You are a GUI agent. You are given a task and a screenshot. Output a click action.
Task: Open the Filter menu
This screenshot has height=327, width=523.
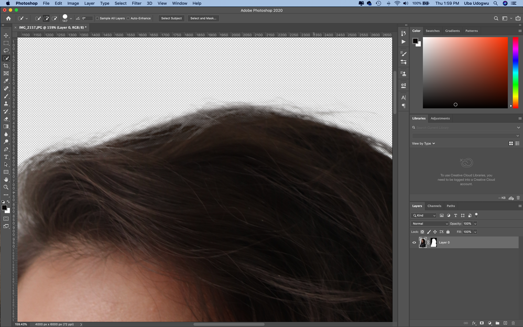tap(136, 3)
